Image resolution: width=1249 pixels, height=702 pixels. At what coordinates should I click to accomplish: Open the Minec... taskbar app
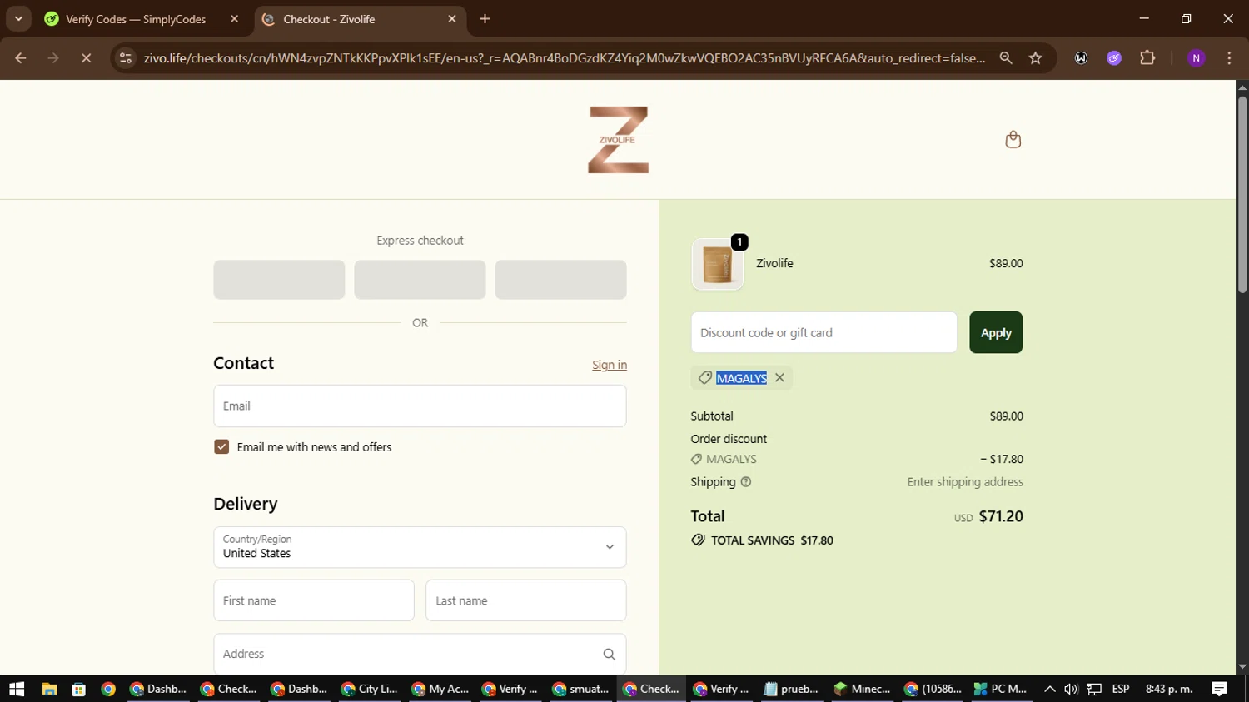point(862,689)
